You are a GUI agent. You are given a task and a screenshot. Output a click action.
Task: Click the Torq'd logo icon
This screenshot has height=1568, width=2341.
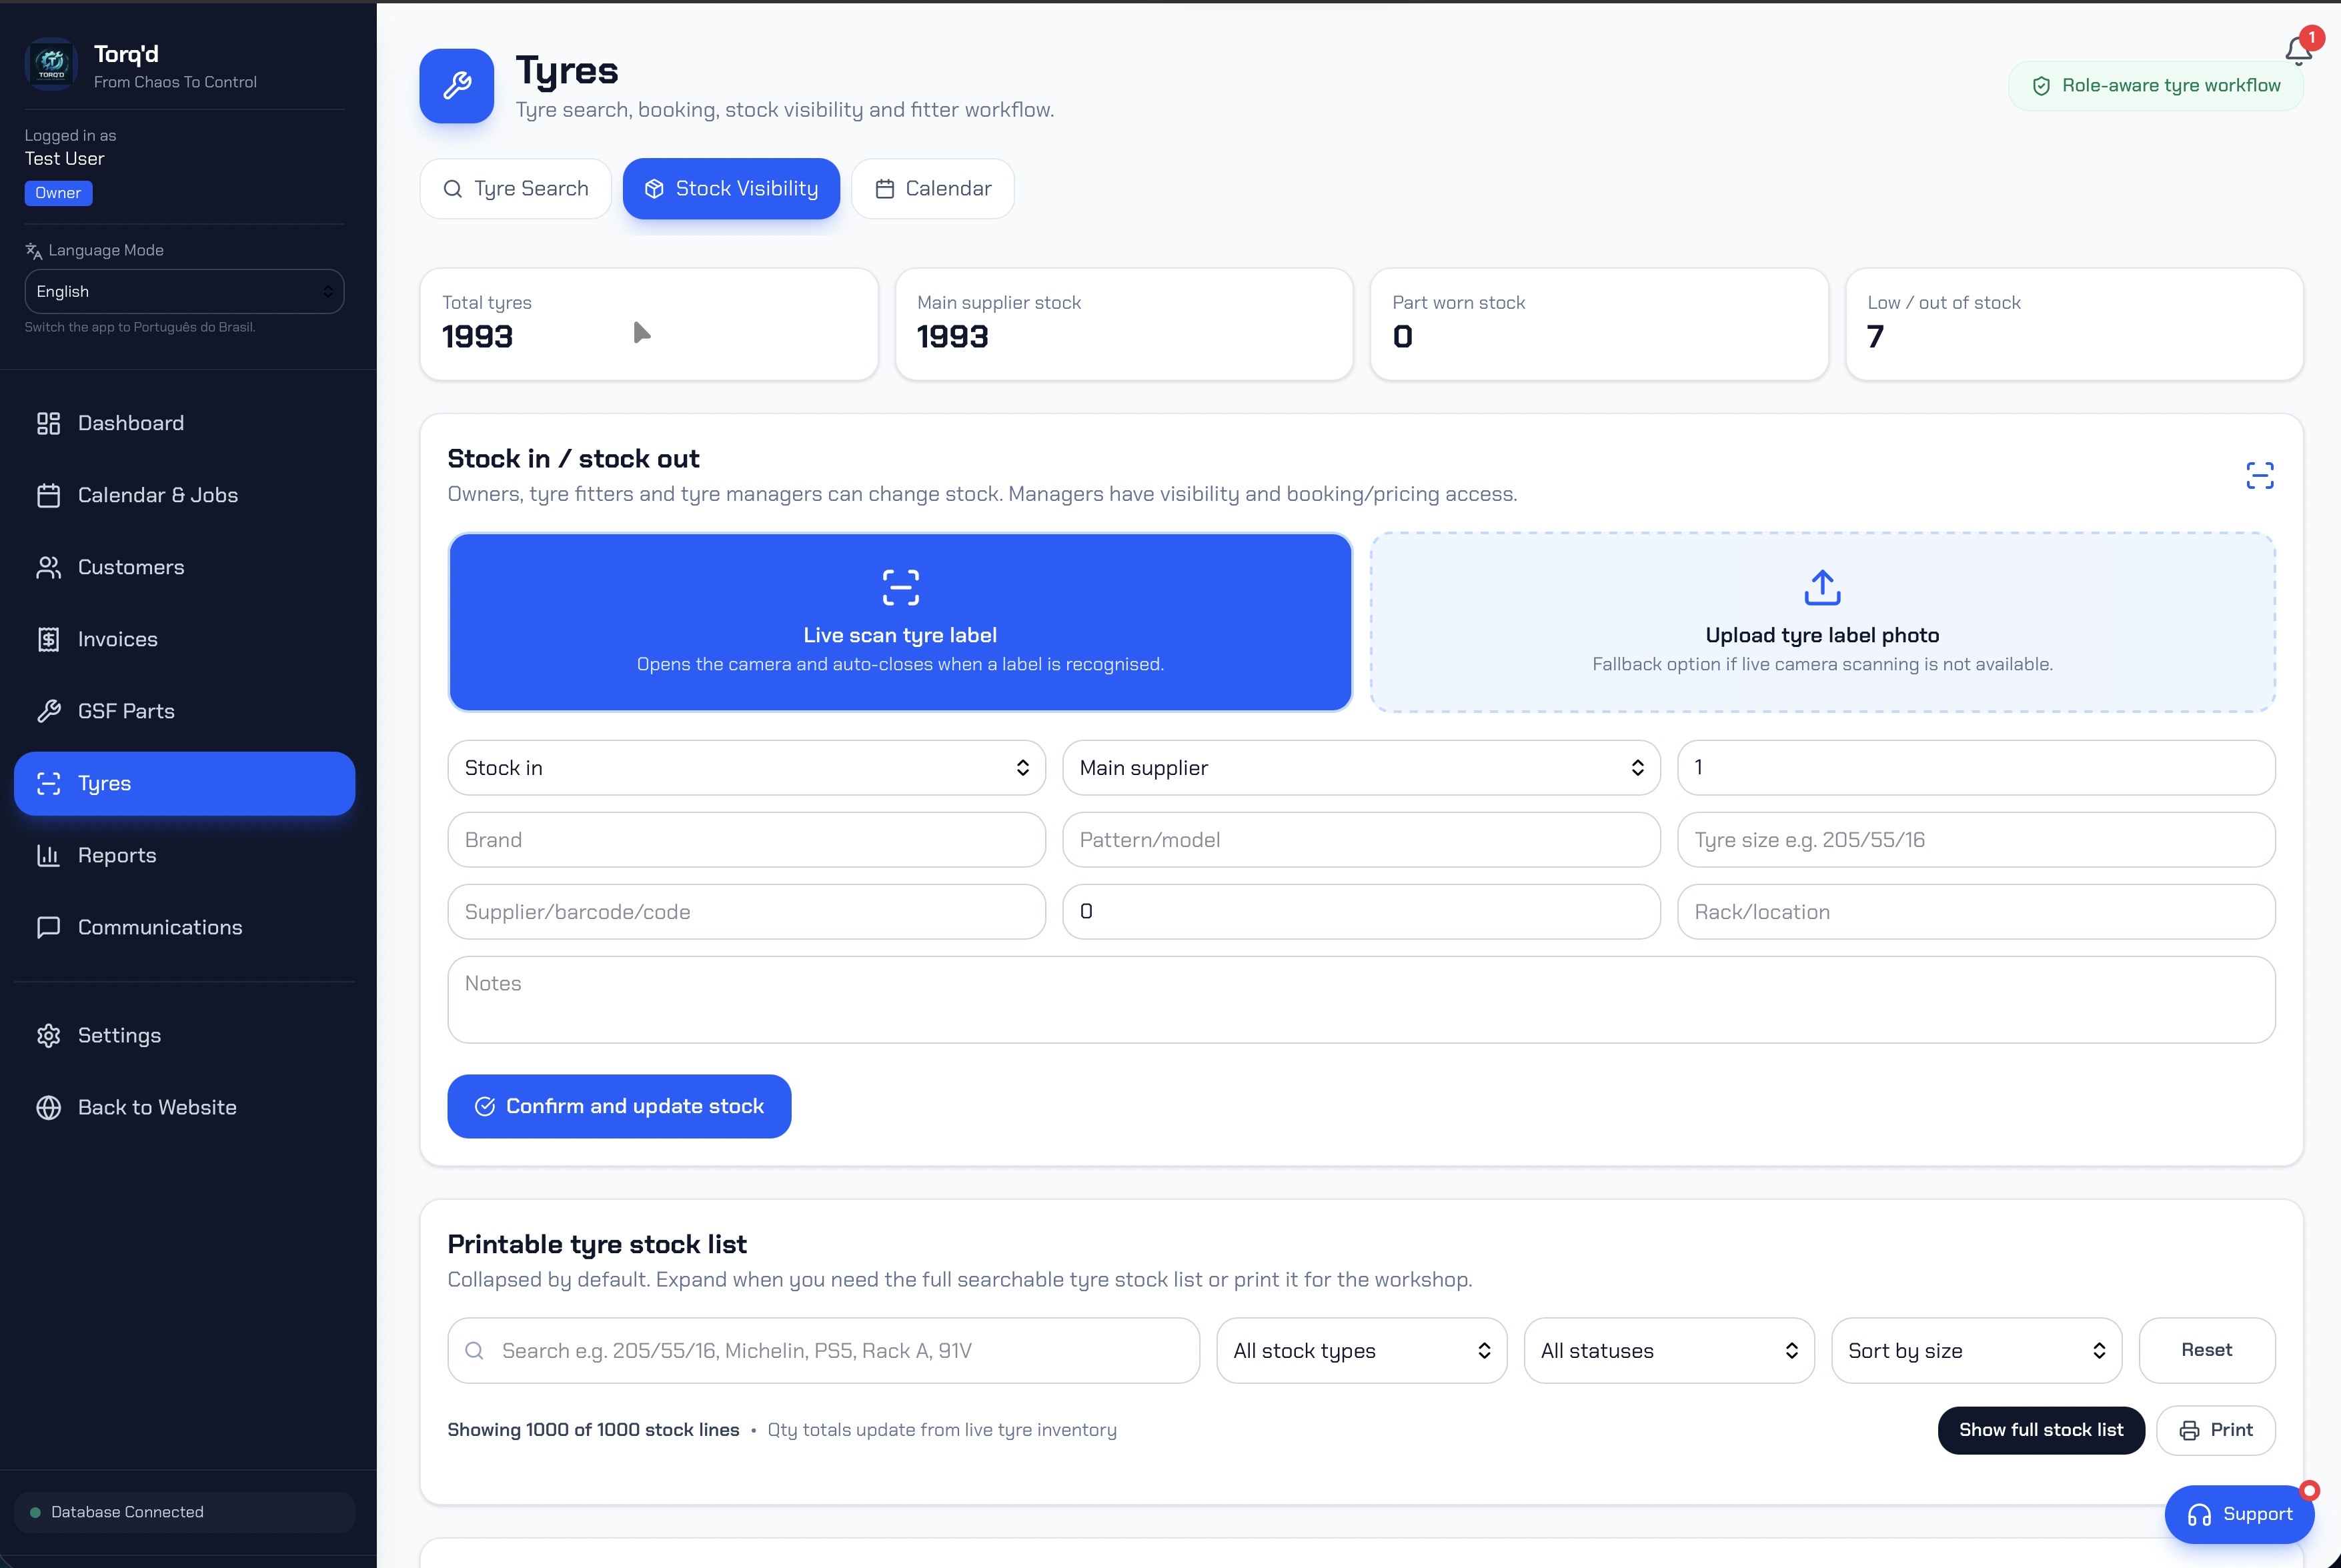coord(51,65)
